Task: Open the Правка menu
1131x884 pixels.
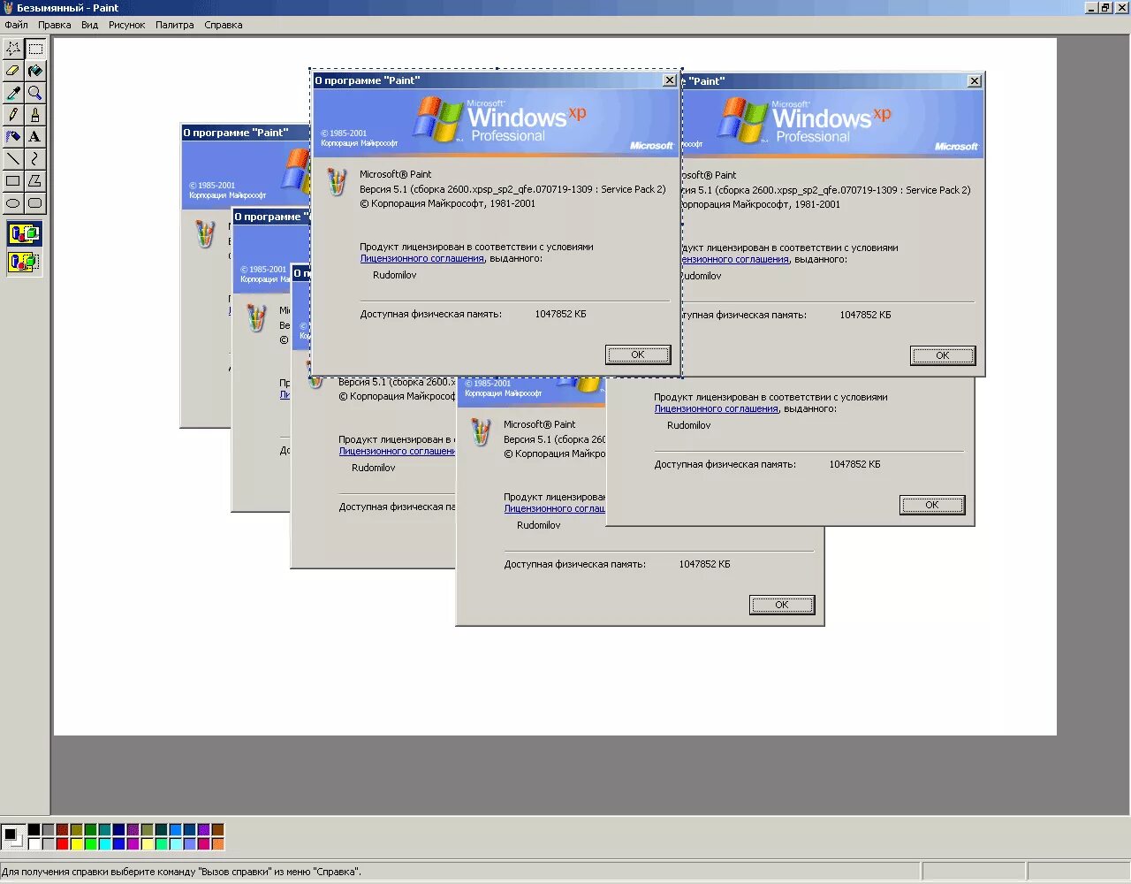Action: click(x=55, y=25)
